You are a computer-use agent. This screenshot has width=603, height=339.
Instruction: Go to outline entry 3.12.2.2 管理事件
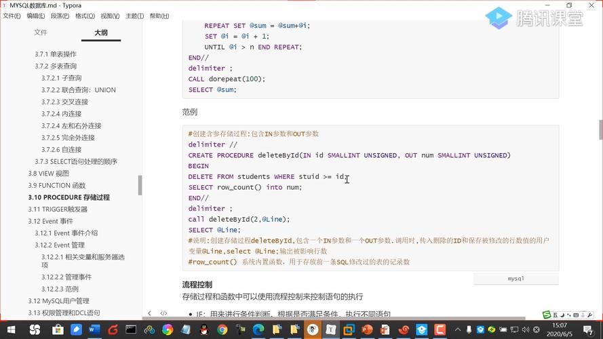[66, 277]
